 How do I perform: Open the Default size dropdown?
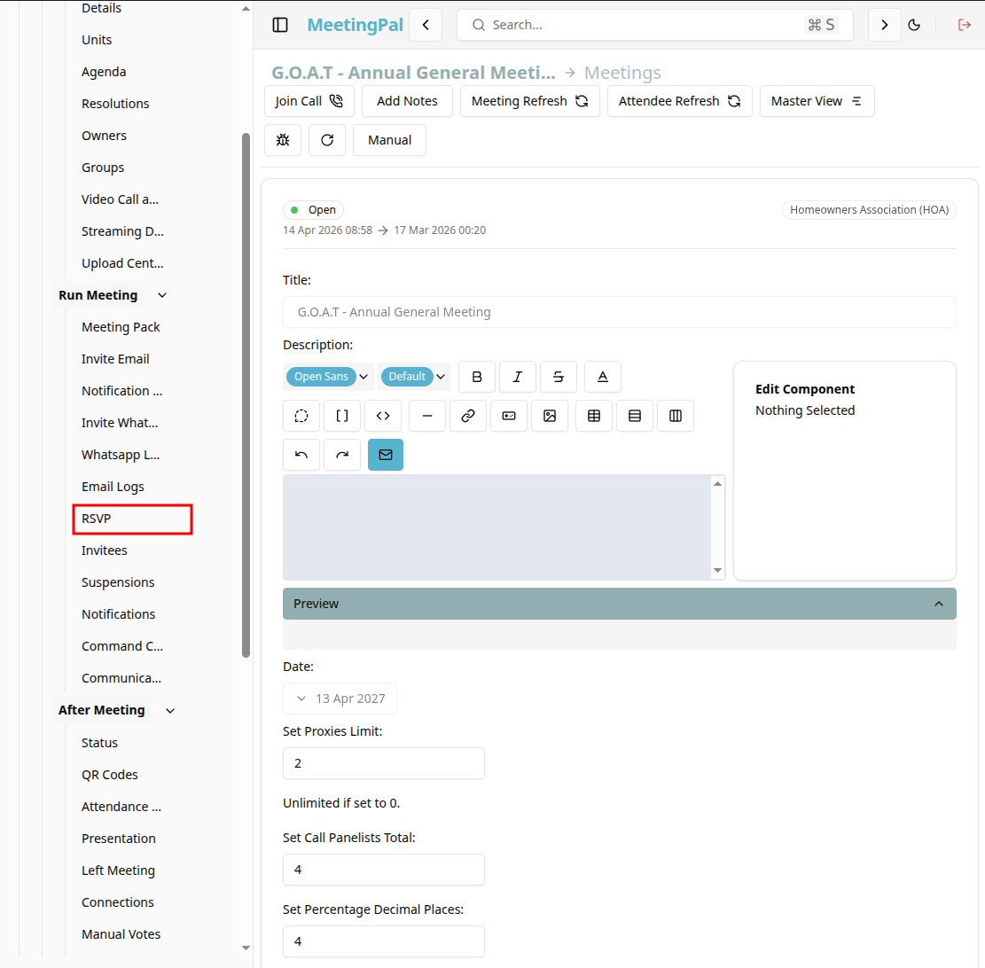pos(415,377)
